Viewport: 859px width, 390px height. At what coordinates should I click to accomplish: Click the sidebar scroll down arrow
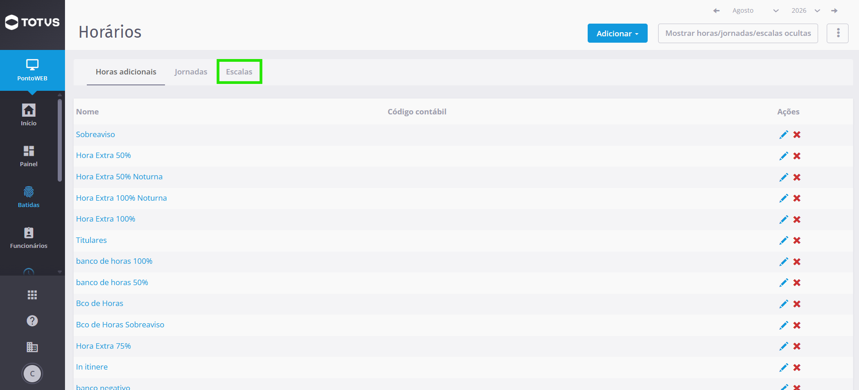click(60, 272)
